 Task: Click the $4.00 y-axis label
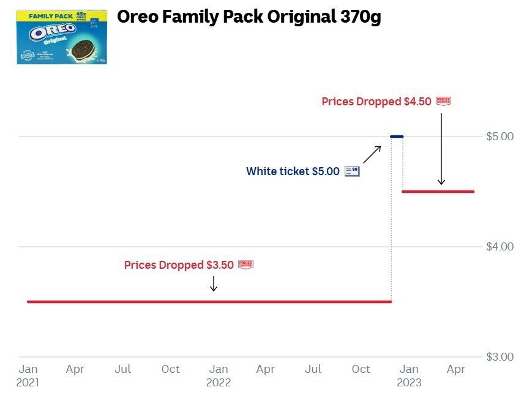pyautogui.click(x=500, y=247)
